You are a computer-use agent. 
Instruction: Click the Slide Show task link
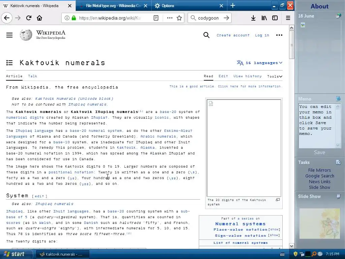(x=319, y=187)
